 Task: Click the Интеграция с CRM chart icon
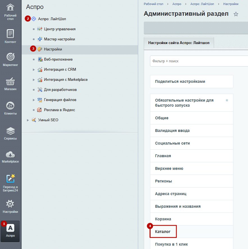point(40,69)
